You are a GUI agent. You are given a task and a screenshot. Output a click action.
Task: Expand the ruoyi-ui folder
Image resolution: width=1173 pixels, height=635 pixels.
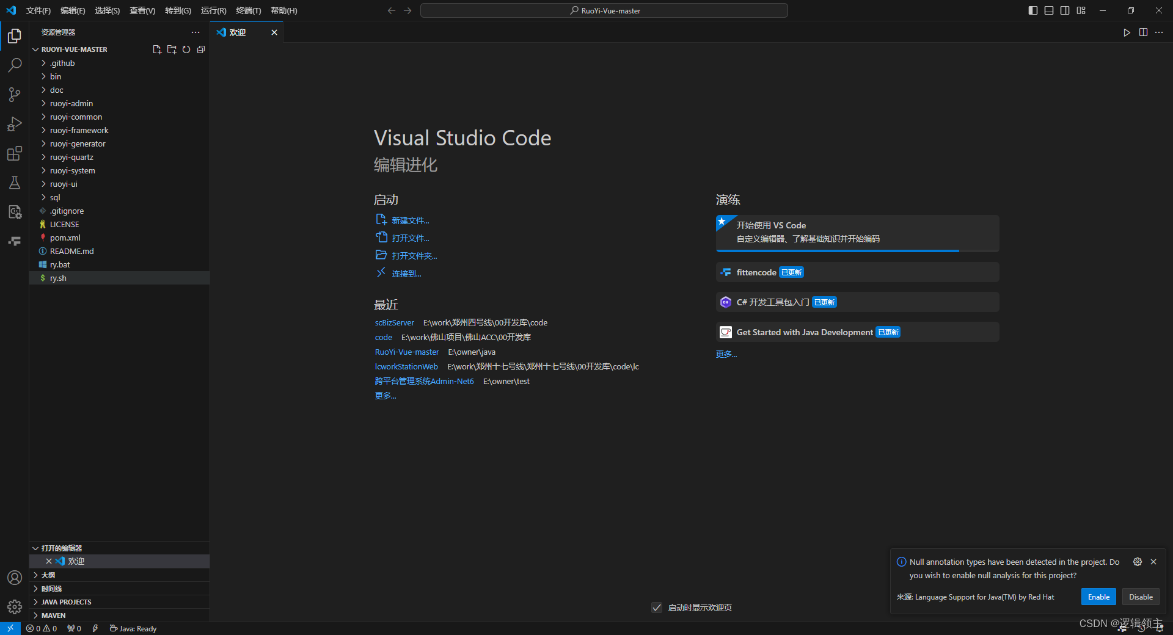click(x=120, y=184)
